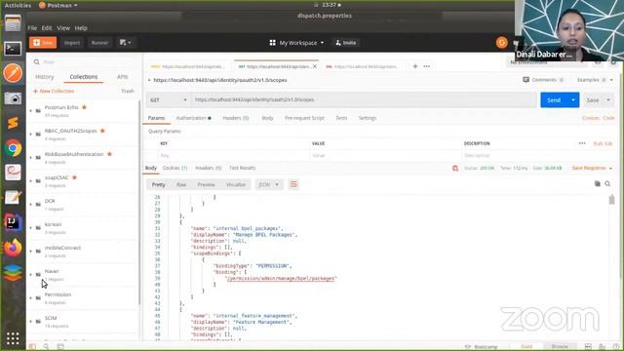Open the Test Results response tab
The width and height of the screenshot is (624, 351).
coord(243,168)
